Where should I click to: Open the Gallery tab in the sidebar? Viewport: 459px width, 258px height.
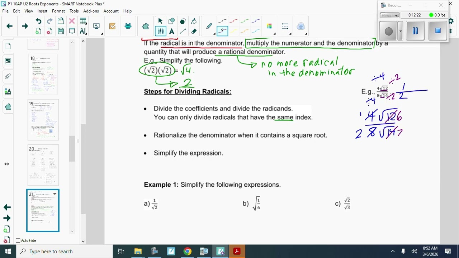click(x=8, y=61)
